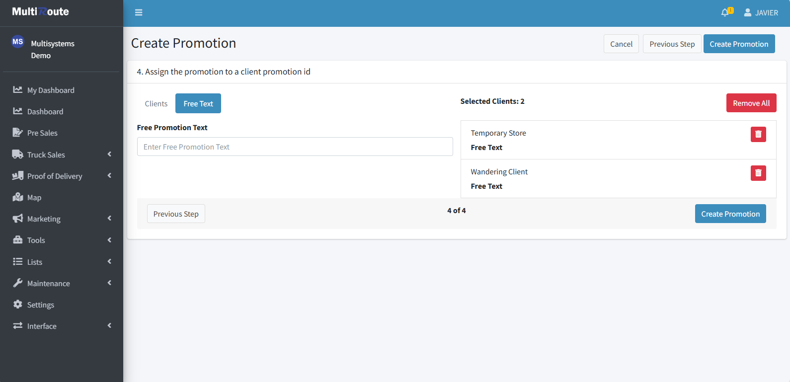Switch to the Clients tab

click(x=156, y=104)
